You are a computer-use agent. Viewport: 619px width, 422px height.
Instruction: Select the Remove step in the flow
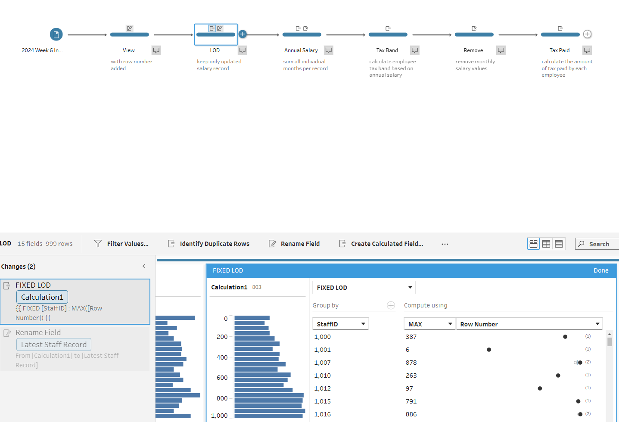(474, 34)
